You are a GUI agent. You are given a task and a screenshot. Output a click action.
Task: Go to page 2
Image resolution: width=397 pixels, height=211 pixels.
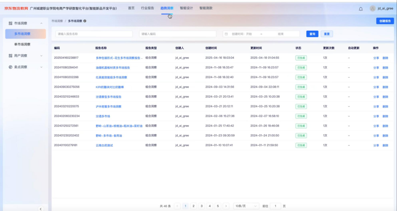coord(193,206)
